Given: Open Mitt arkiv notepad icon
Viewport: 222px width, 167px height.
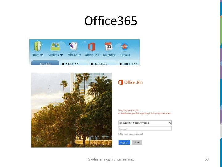Looking at the screenshot, I should click(73, 46).
